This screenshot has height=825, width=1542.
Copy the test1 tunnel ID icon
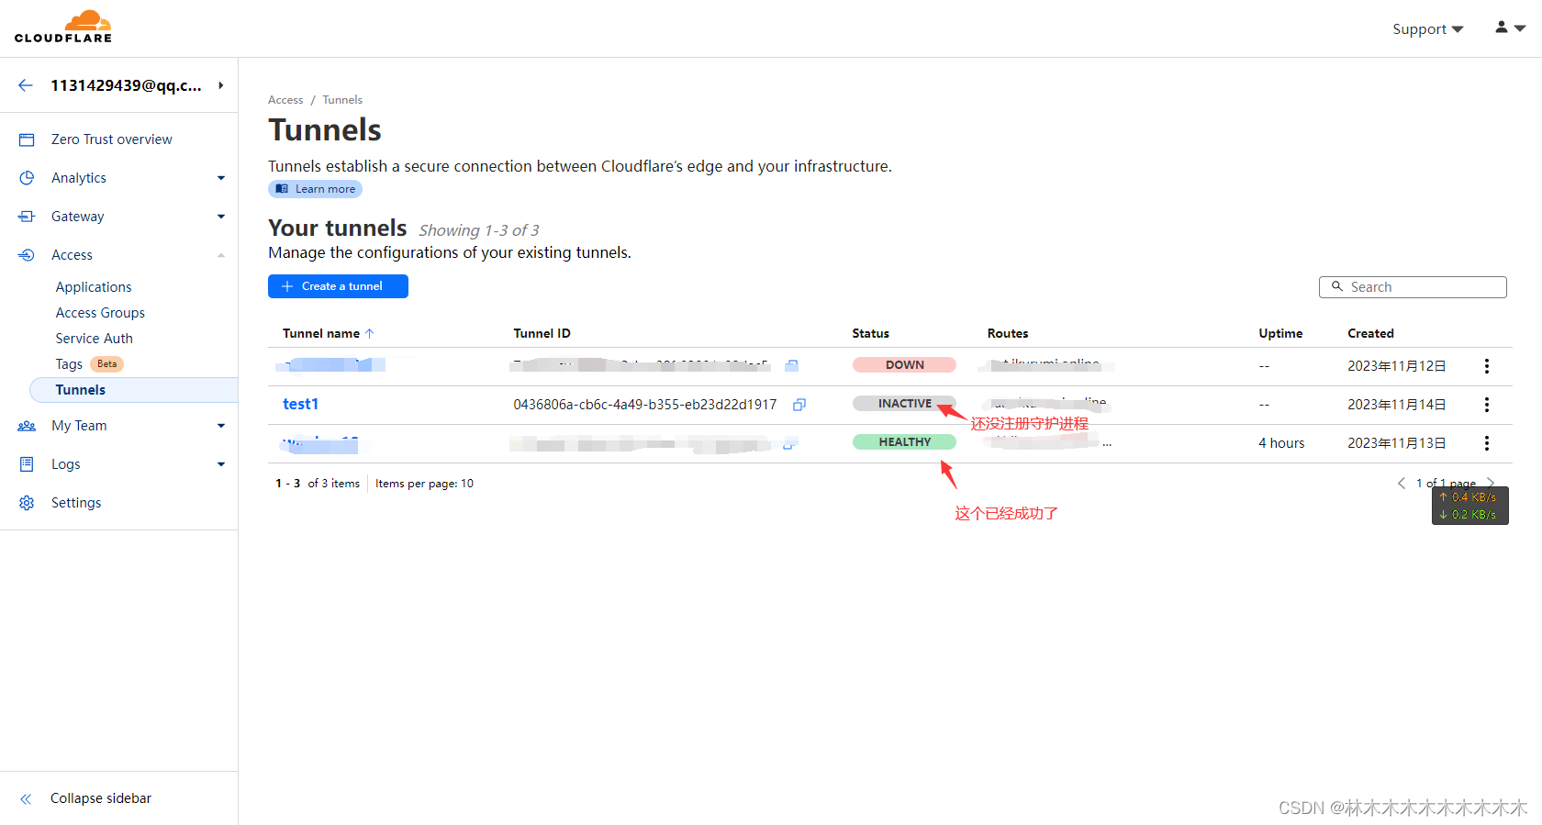(799, 405)
